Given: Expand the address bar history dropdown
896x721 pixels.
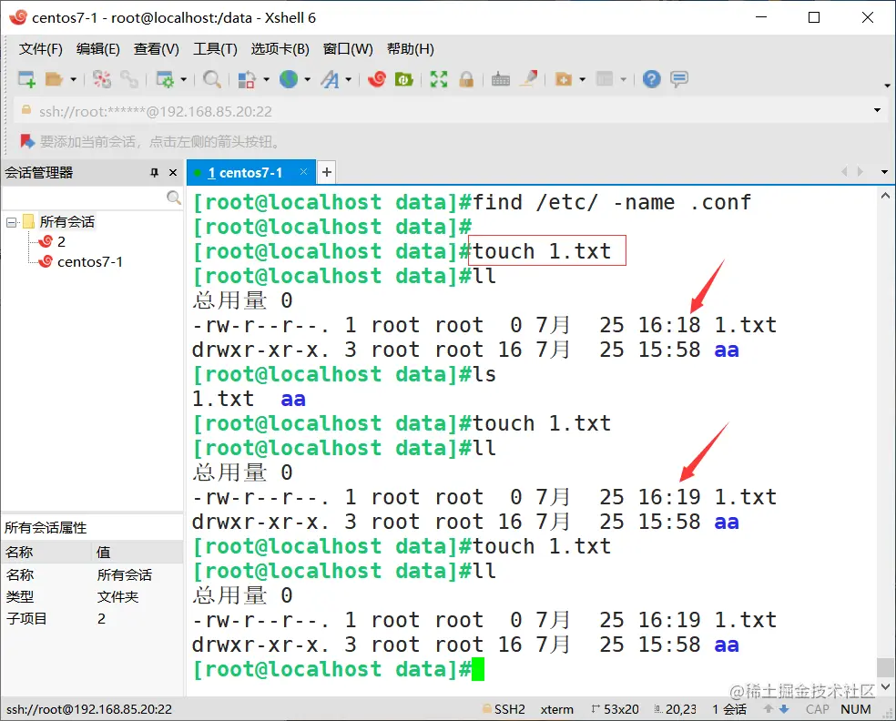Looking at the screenshot, I should coord(877,110).
